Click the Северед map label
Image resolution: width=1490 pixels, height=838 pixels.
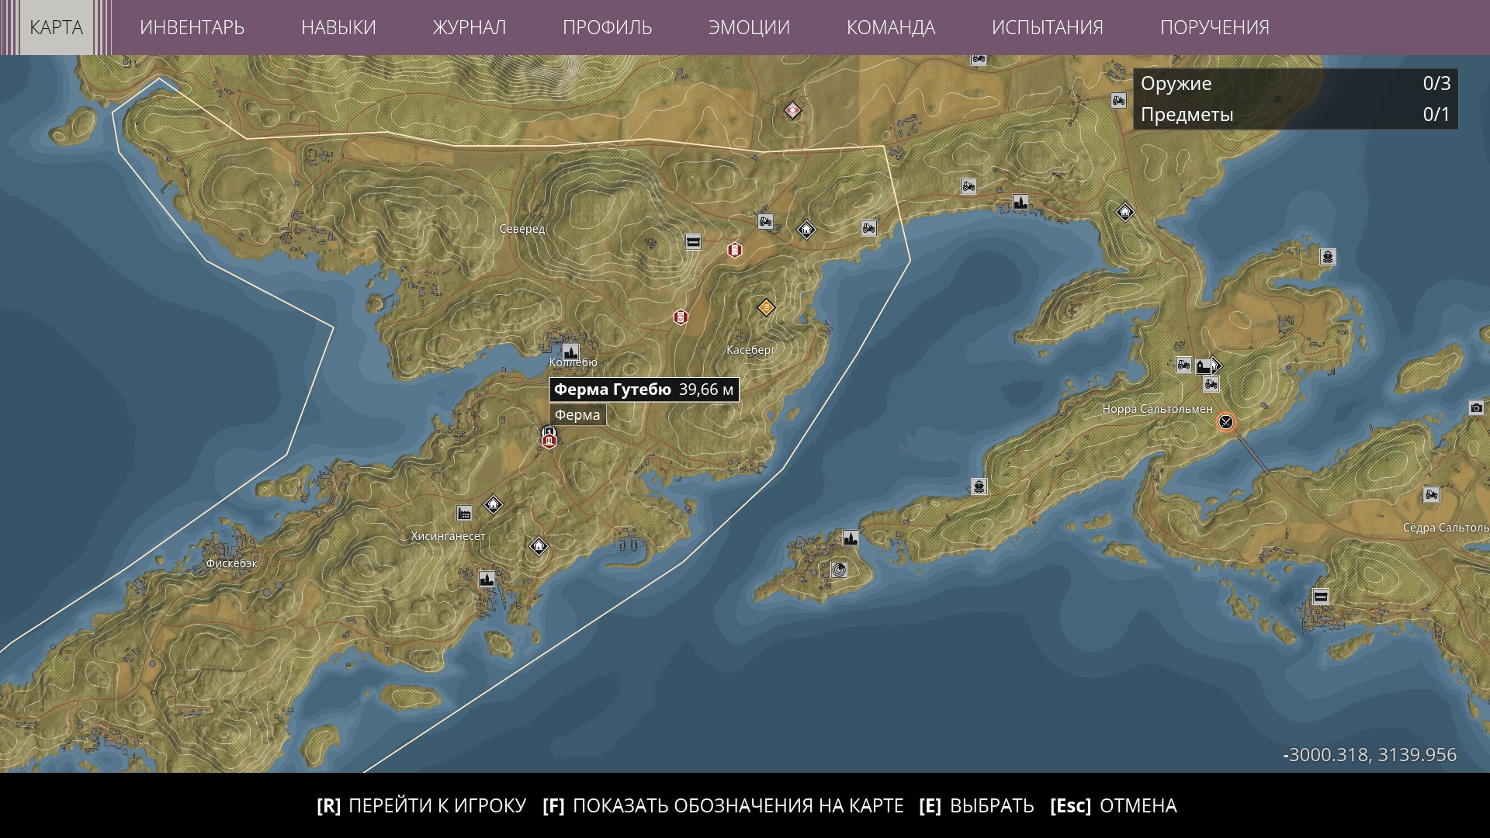pos(522,229)
